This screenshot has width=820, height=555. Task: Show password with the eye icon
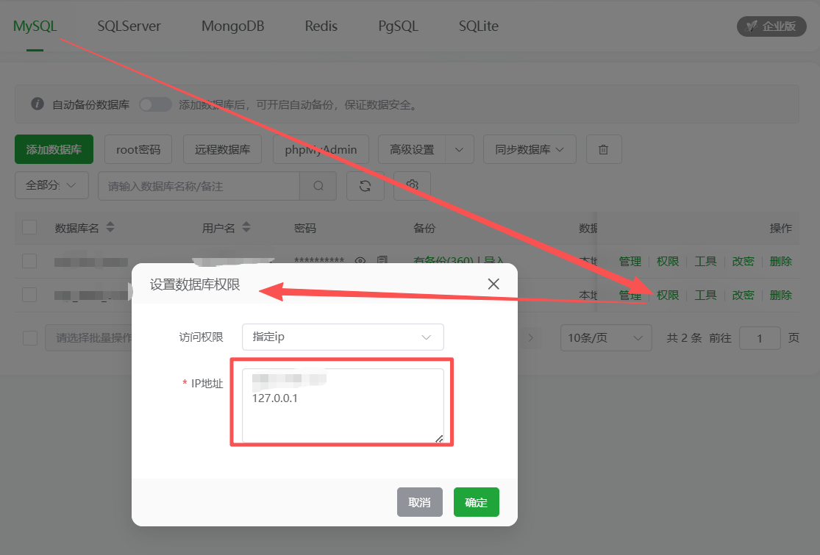360,260
